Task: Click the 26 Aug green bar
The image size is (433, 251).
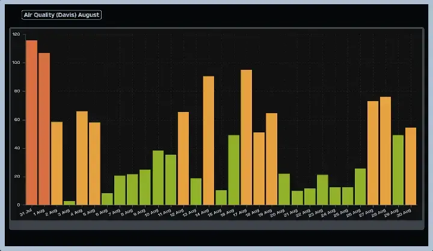Action: [360, 187]
